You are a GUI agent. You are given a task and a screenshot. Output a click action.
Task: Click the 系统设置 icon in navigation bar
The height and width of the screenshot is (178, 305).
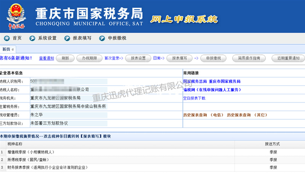[x=32, y=38]
